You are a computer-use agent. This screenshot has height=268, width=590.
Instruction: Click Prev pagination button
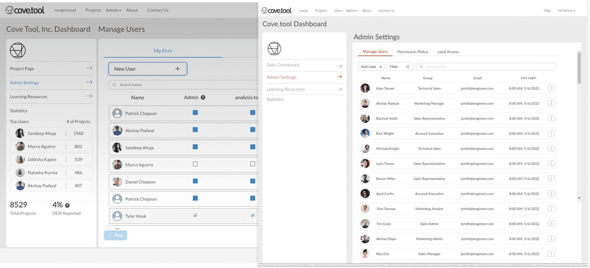(x=115, y=235)
